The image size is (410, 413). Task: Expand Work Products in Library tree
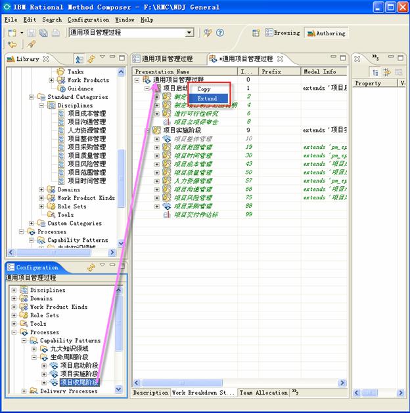[51, 80]
